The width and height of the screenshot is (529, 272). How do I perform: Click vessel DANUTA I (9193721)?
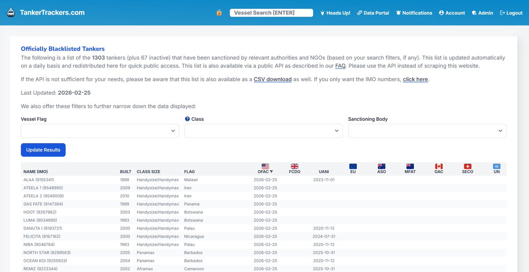[x=43, y=228]
